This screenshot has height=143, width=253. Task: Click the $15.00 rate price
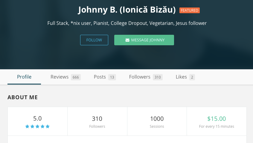(x=217, y=119)
